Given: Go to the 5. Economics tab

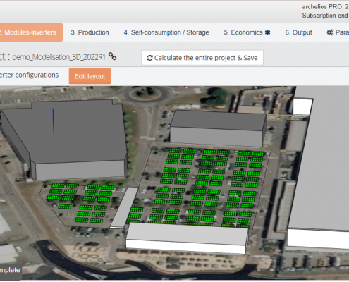Looking at the screenshot, I should pos(247,32).
